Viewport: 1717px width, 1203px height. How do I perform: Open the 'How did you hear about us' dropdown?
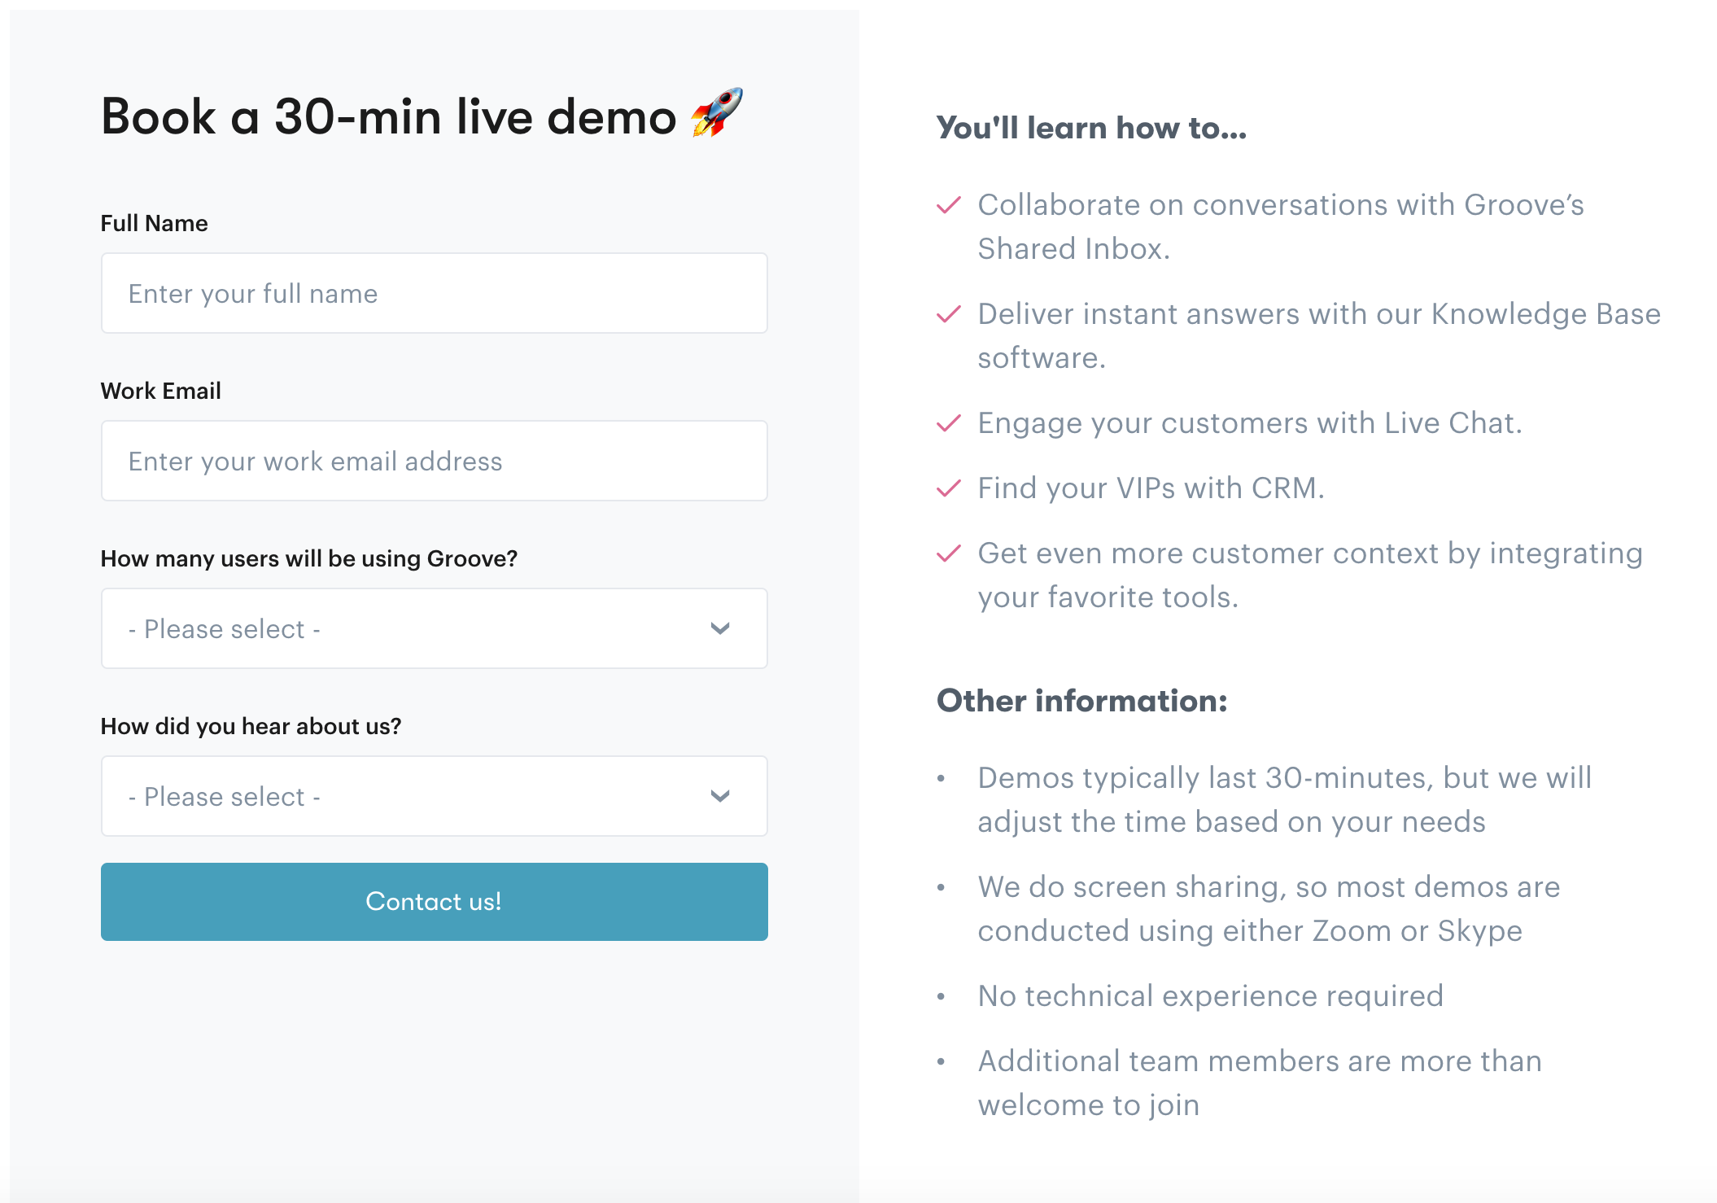(x=433, y=796)
